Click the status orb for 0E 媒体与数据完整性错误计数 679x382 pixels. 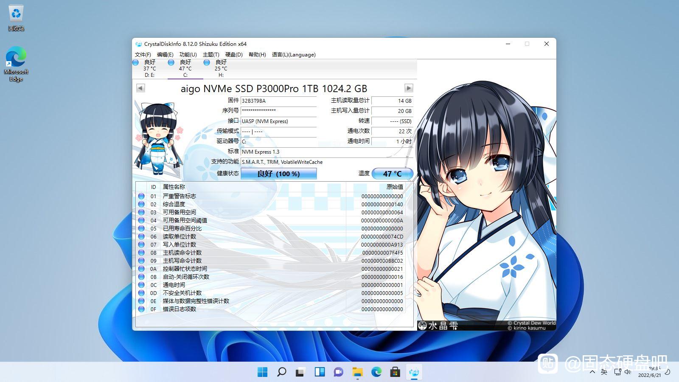[x=141, y=301]
